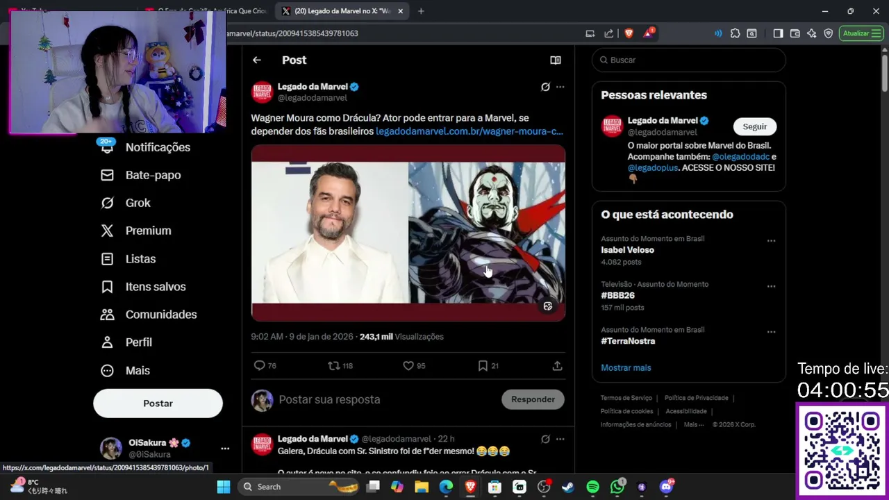Go back using the Post arrow
The width and height of the screenshot is (889, 500).
[257, 60]
